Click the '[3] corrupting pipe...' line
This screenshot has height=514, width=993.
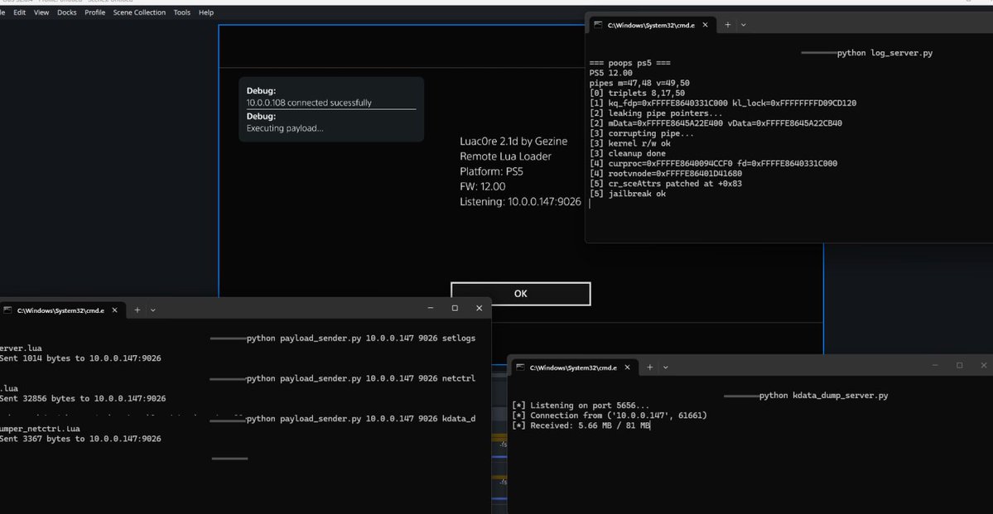642,133
